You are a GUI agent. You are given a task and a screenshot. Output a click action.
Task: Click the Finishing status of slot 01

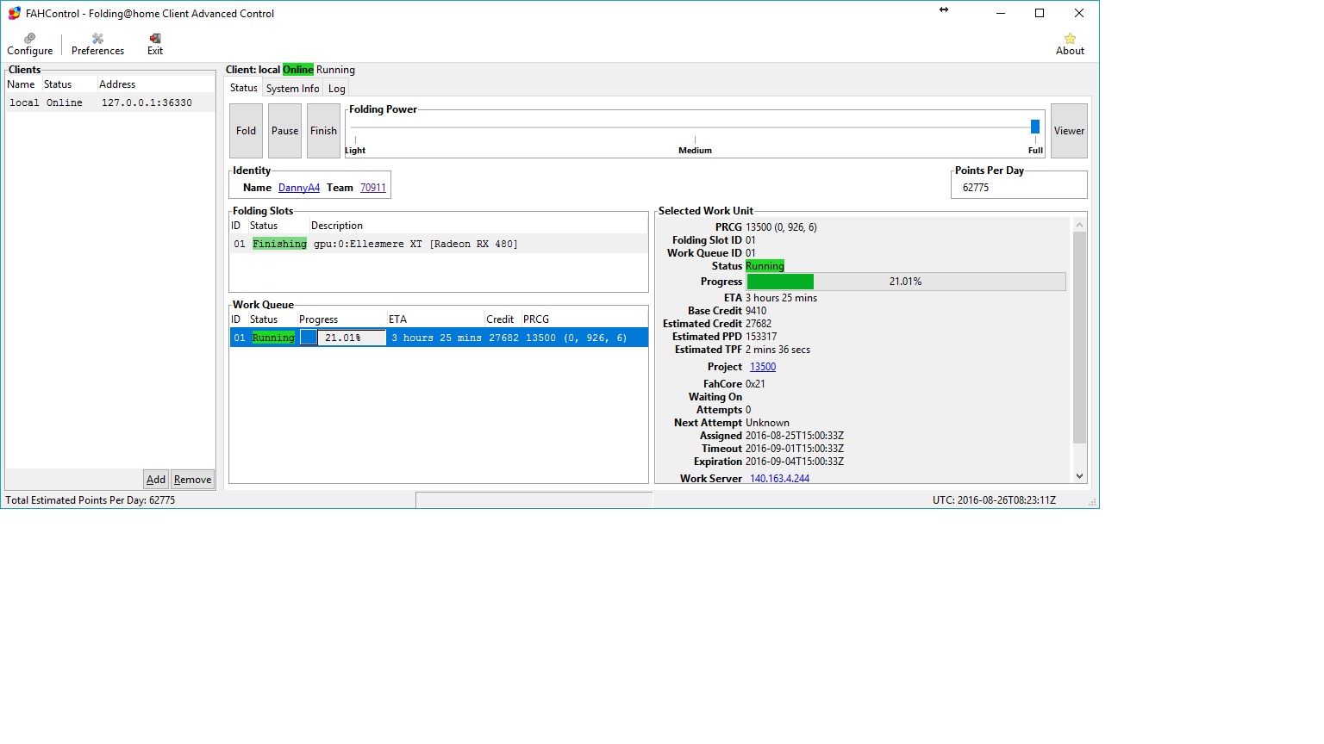[279, 245]
